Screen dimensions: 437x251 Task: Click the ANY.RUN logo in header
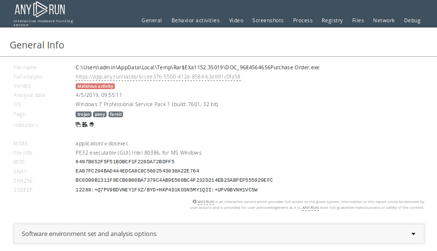pos(39,10)
